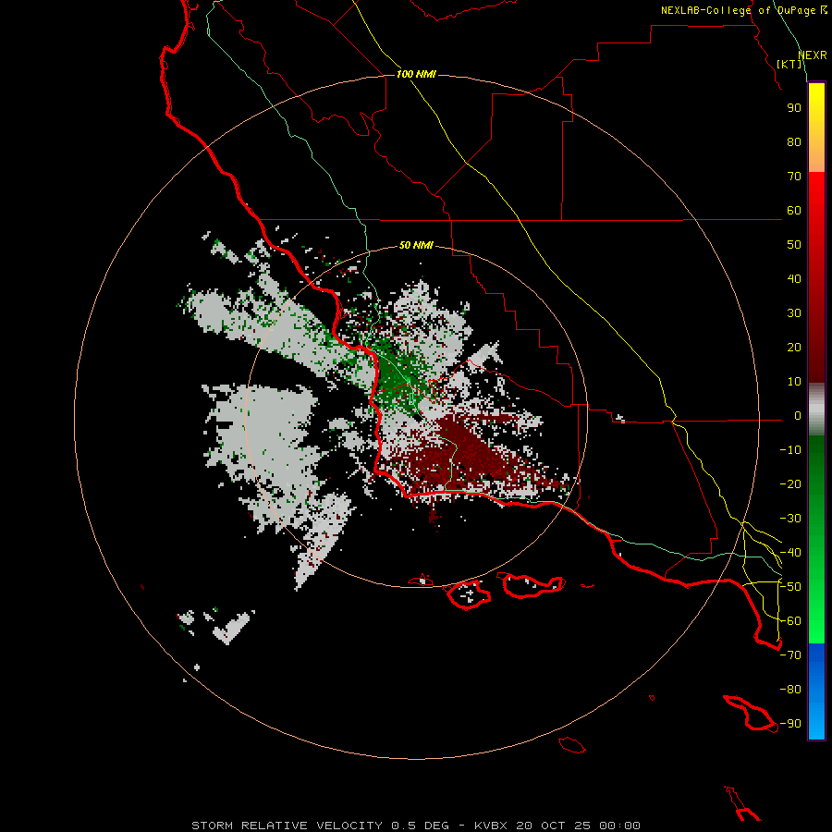This screenshot has height=832, width=832.
Task: Click the -70 value on the velocity scale
Action: 790,655
